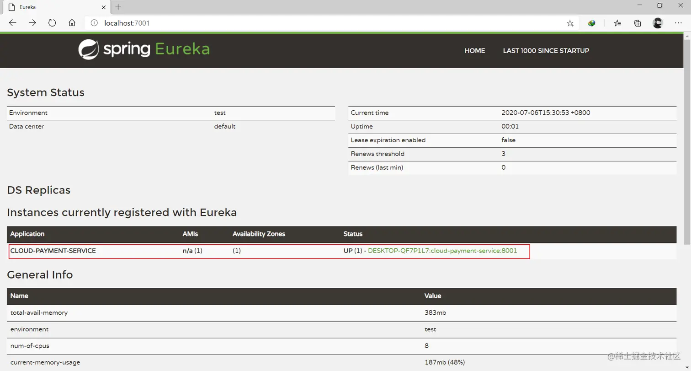Select total-avail-memory value 383mb
691x371 pixels.
[435, 312]
